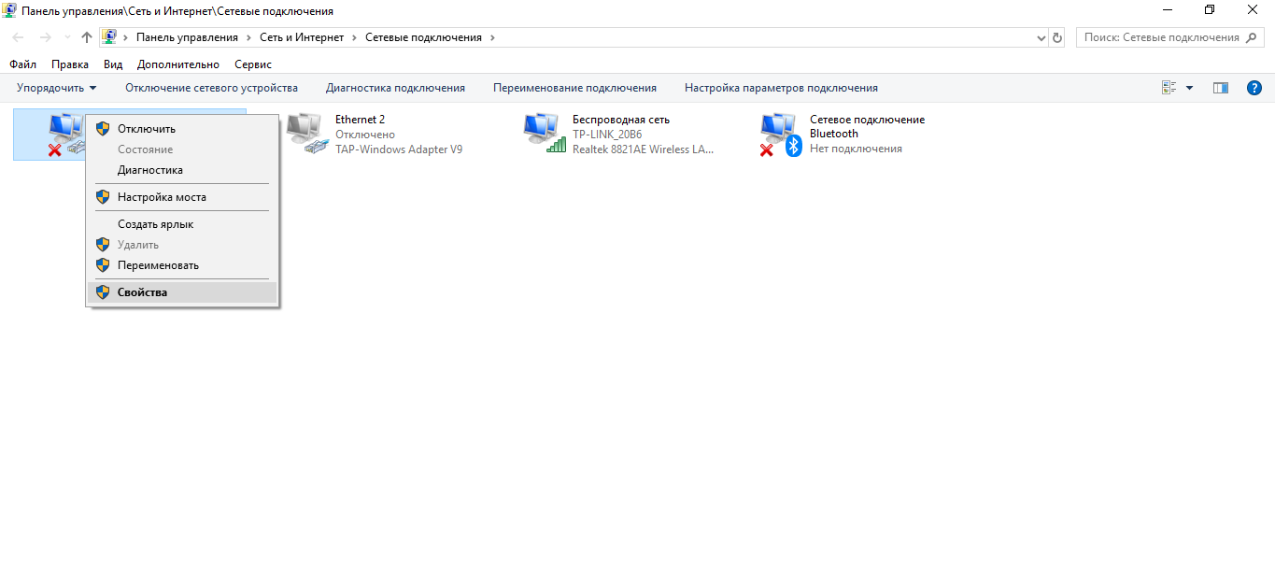Image resolution: width=1275 pixels, height=583 pixels.
Task: Click the Back navigation arrow
Action: [x=19, y=37]
